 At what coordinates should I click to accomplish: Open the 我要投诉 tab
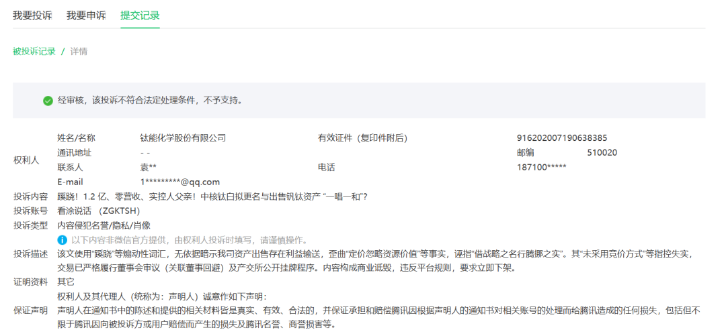click(32, 15)
